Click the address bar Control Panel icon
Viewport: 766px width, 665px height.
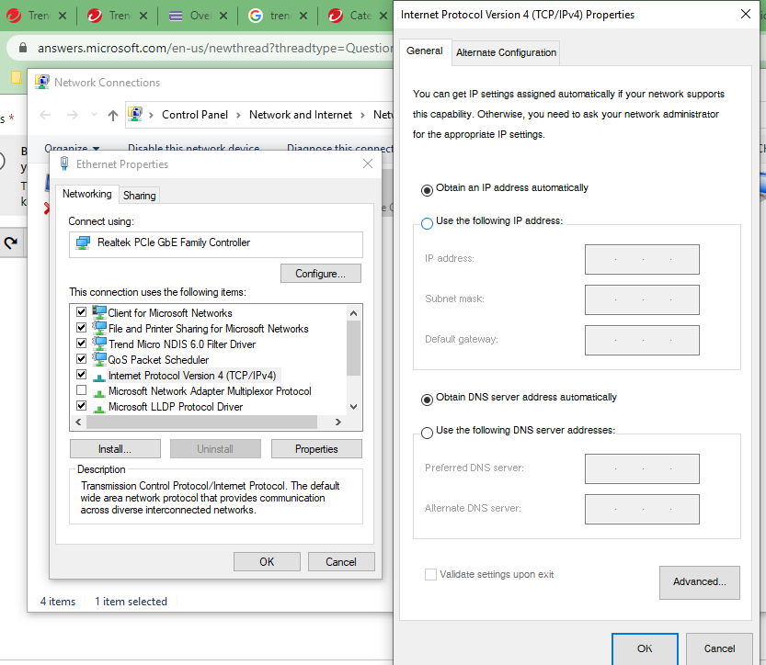[135, 114]
